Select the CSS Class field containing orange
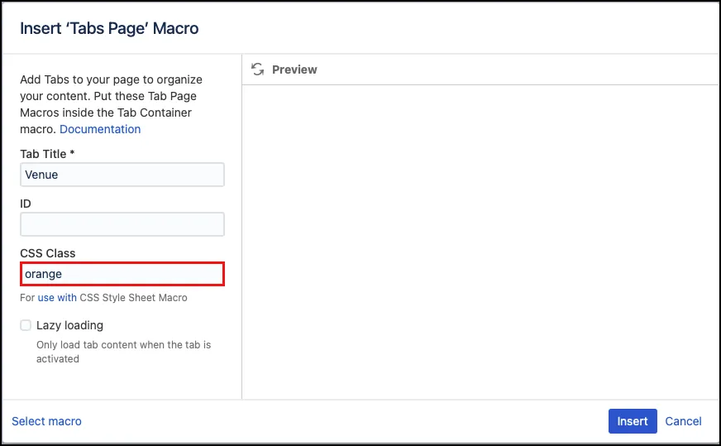 point(122,274)
